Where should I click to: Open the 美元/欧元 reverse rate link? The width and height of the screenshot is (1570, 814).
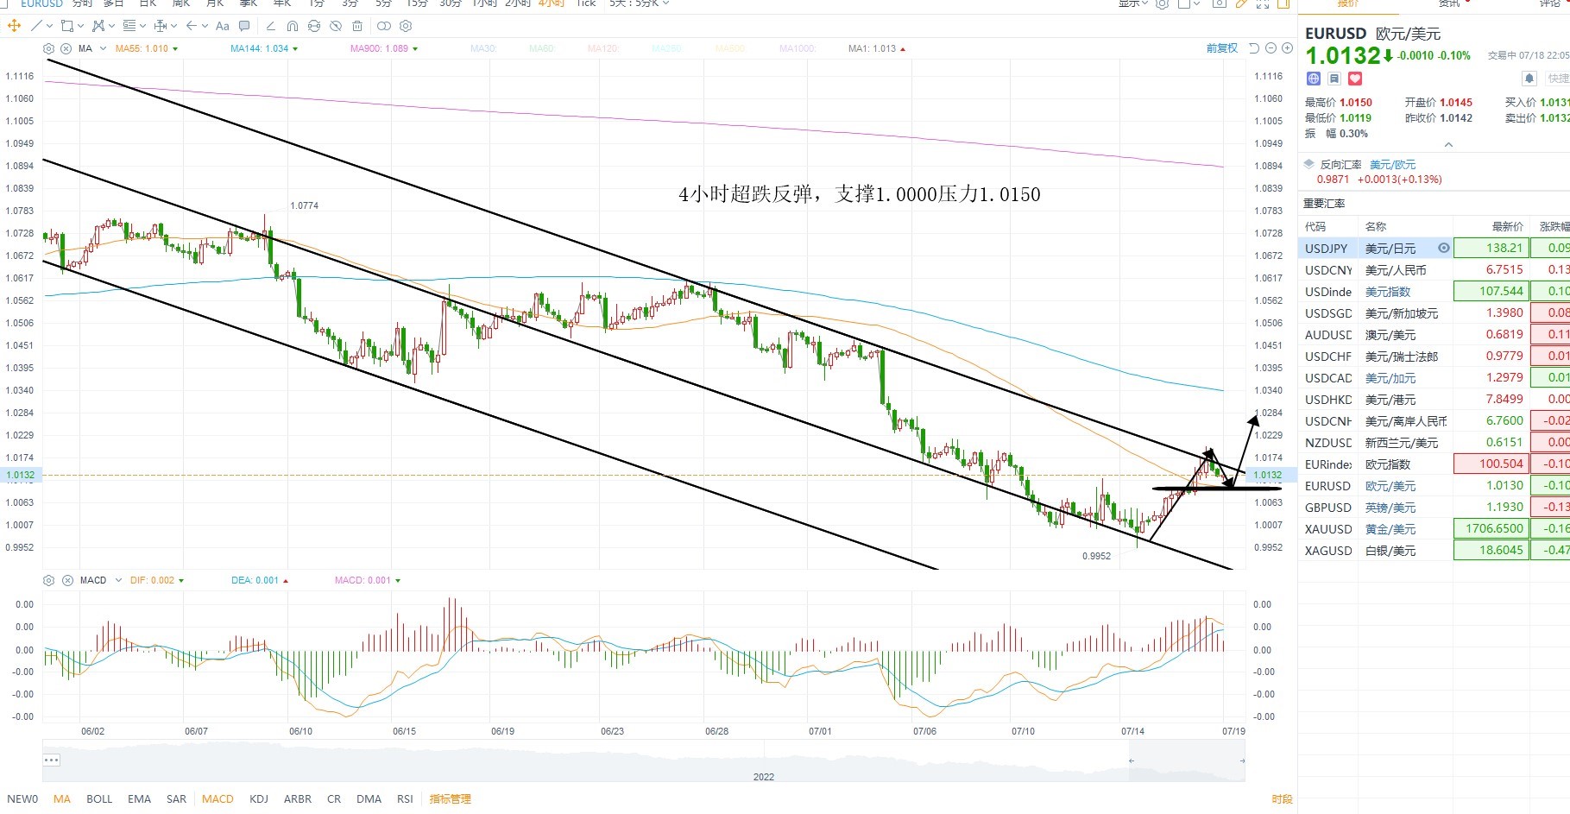pos(1392,165)
